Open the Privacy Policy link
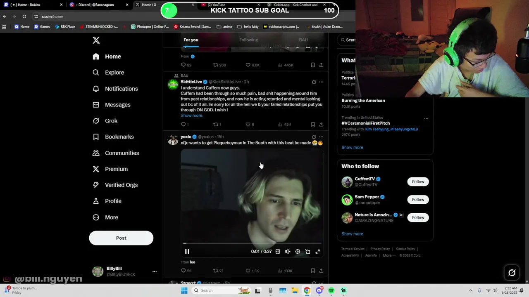This screenshot has height=297, width=529. (380, 249)
